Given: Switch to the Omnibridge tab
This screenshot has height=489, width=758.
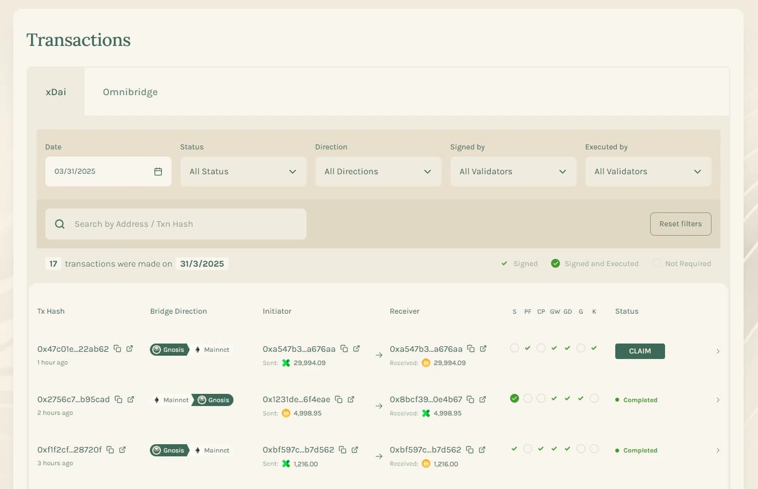Looking at the screenshot, I should (130, 92).
